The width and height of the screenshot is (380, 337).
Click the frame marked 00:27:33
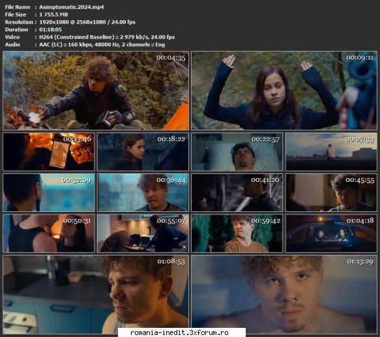pyautogui.click(x=331, y=151)
